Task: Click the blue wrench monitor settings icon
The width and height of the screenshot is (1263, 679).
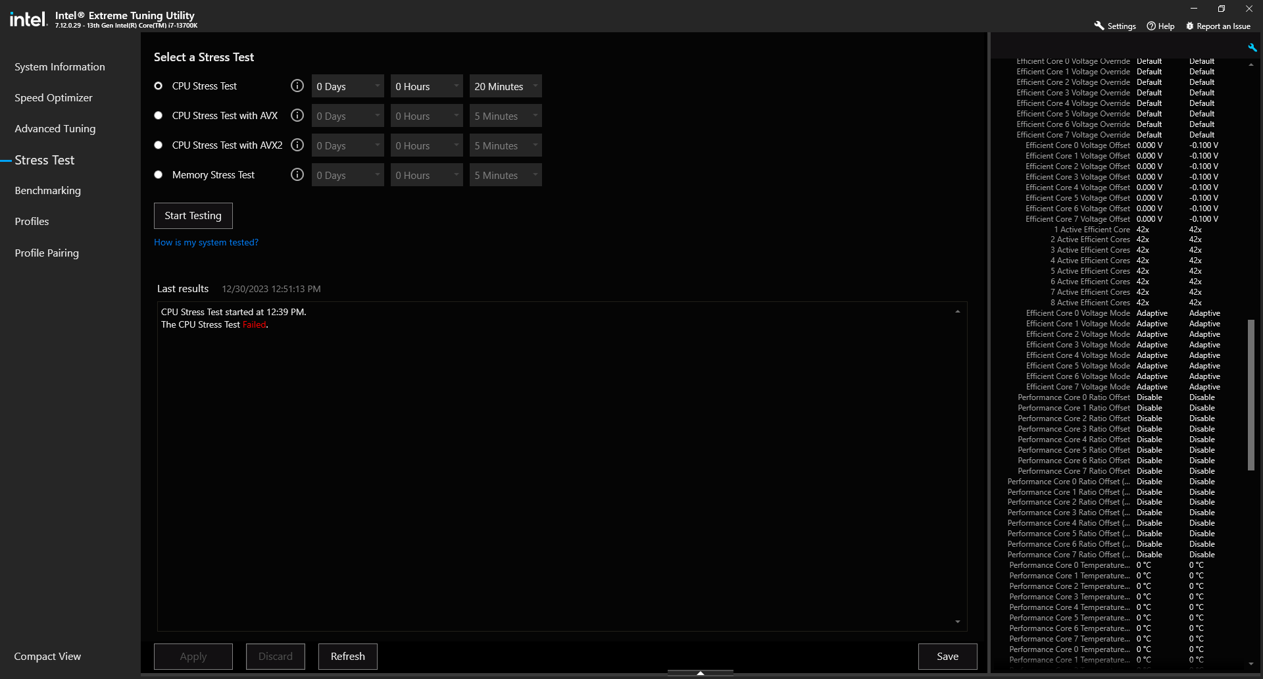Action: click(1252, 47)
